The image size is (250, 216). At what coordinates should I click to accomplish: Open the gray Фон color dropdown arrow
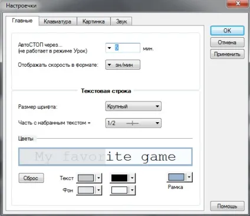tap(98, 190)
